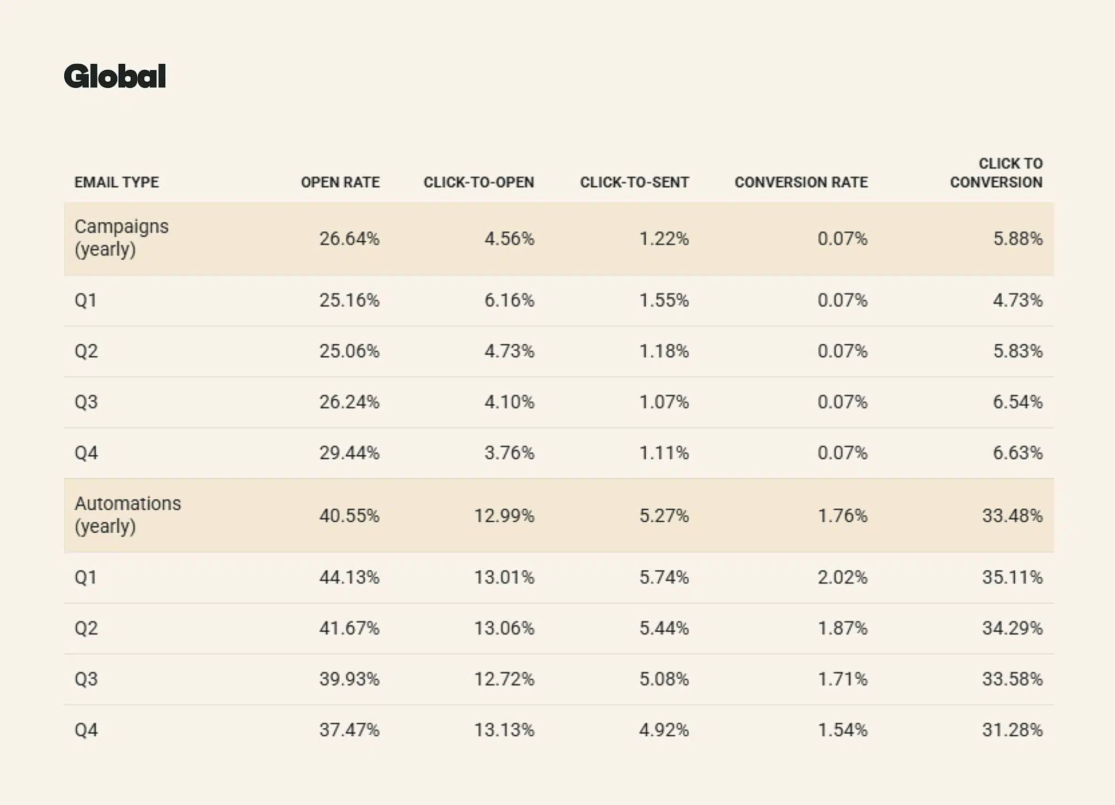Select the 29.44% open rate cell
This screenshot has width=1115, height=805.
coord(349,453)
